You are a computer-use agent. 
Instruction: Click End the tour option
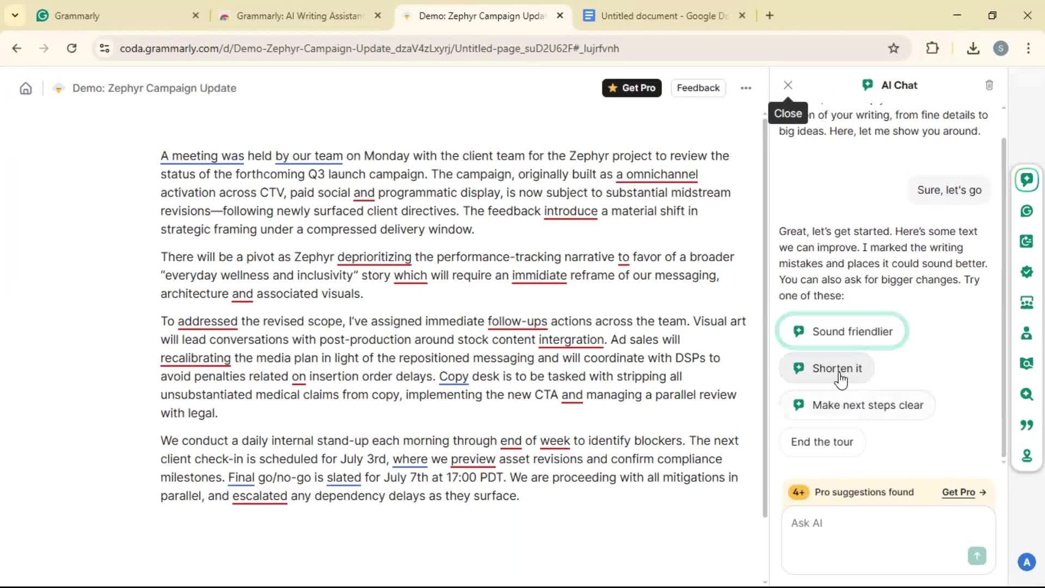pyautogui.click(x=822, y=442)
